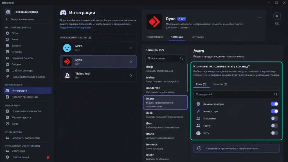
Task: Select the /ban command
Action: pyautogui.click(x=165, y=125)
